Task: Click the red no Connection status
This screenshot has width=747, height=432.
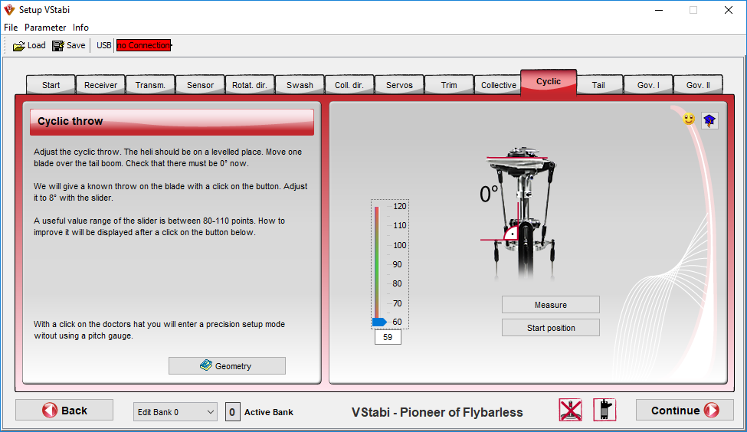Action: (143, 45)
